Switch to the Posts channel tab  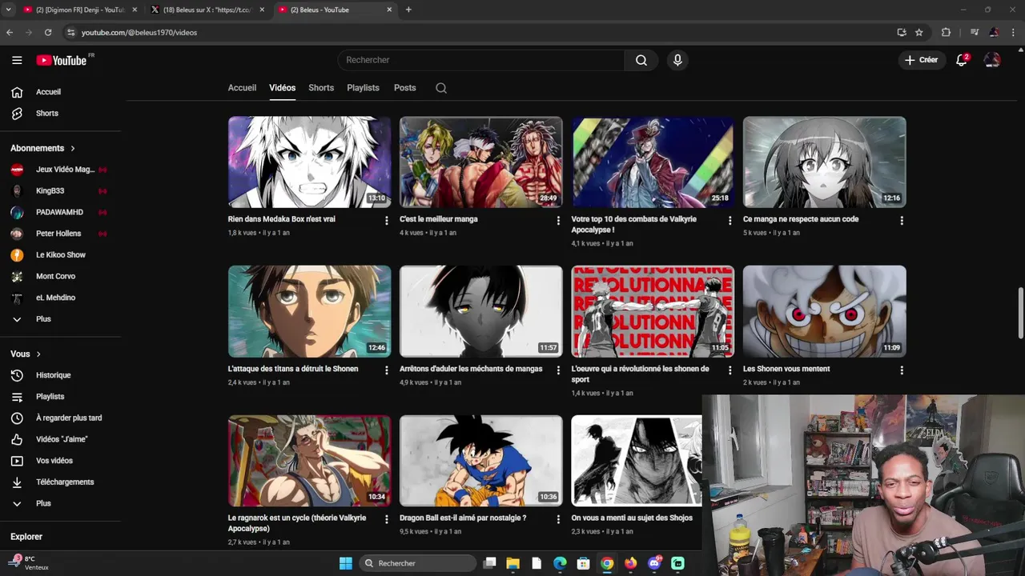405,88
